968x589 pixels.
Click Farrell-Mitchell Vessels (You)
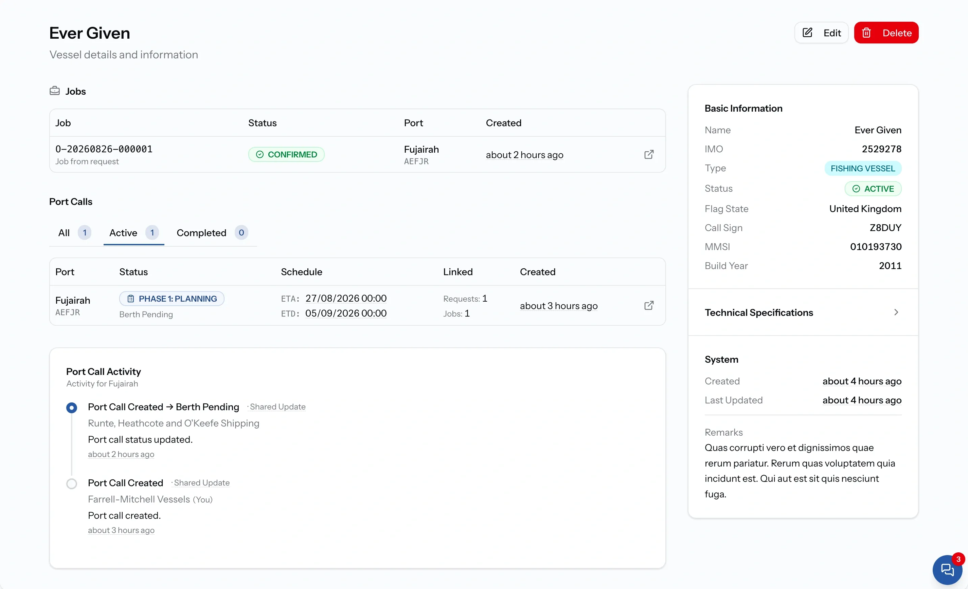(150, 499)
